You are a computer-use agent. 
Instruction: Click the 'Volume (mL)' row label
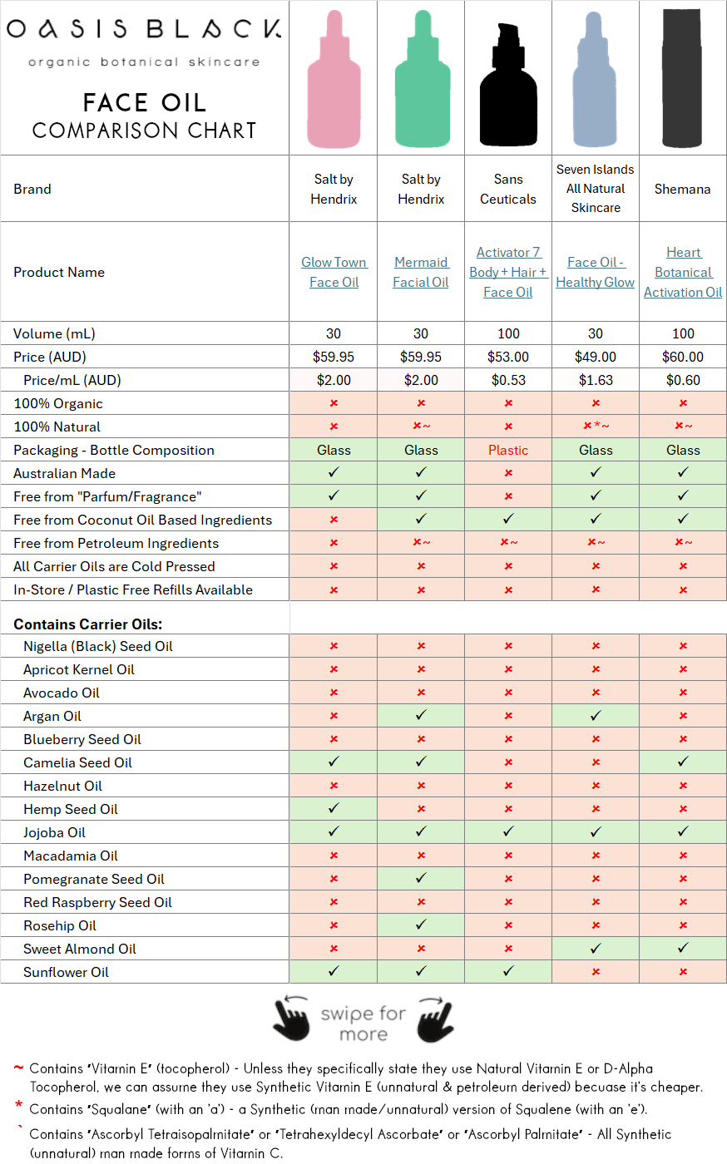click(x=54, y=333)
